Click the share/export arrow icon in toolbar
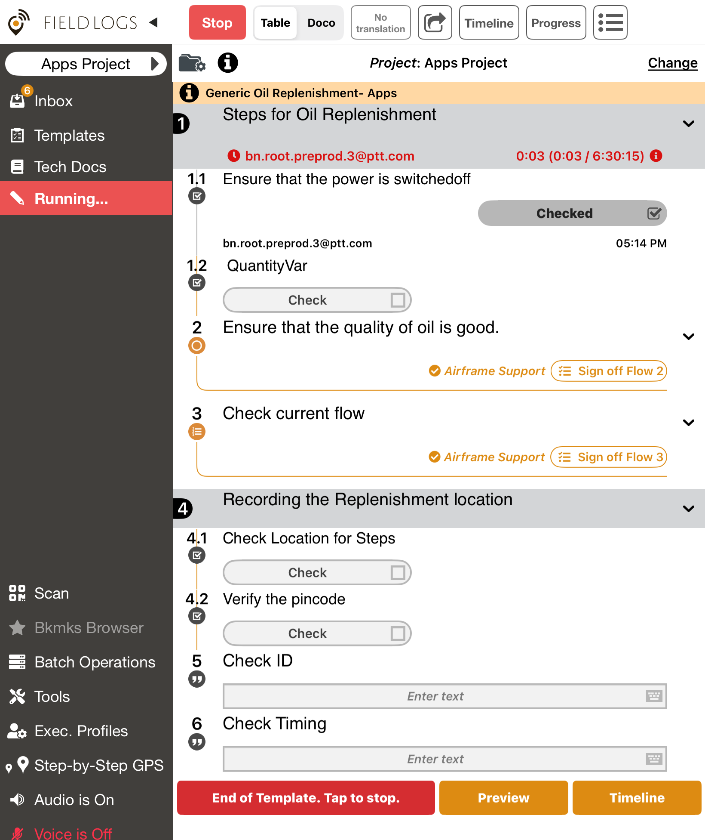The width and height of the screenshot is (705, 840). [x=435, y=23]
